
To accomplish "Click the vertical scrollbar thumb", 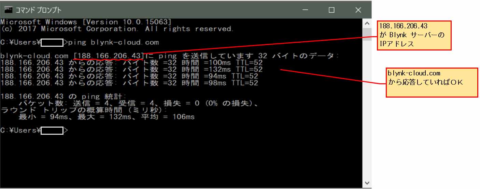I will [x=367, y=34].
